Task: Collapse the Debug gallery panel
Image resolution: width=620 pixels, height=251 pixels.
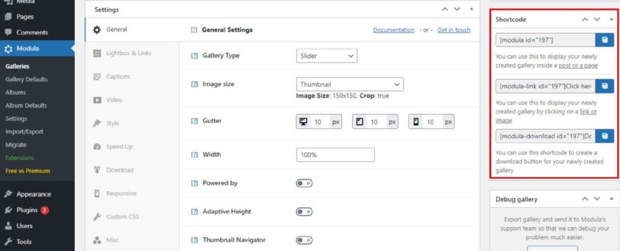Action: [x=611, y=199]
